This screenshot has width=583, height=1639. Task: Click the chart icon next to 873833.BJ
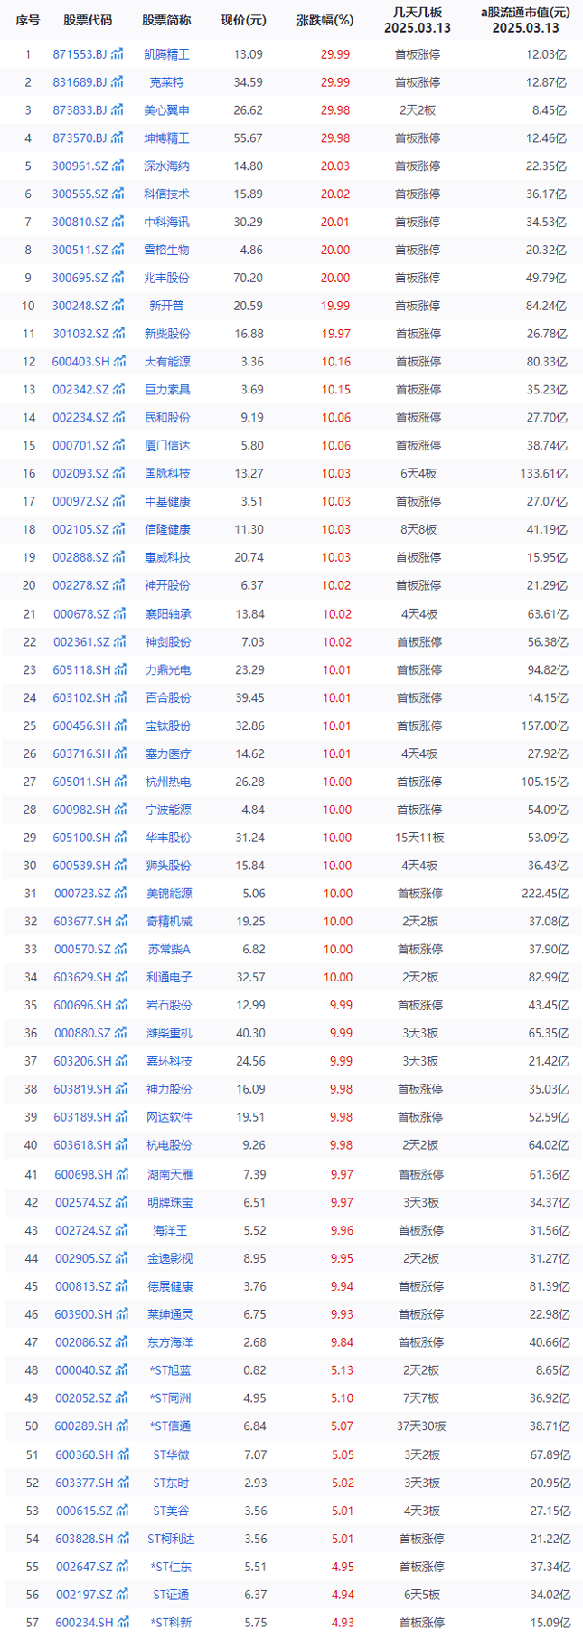tap(118, 110)
